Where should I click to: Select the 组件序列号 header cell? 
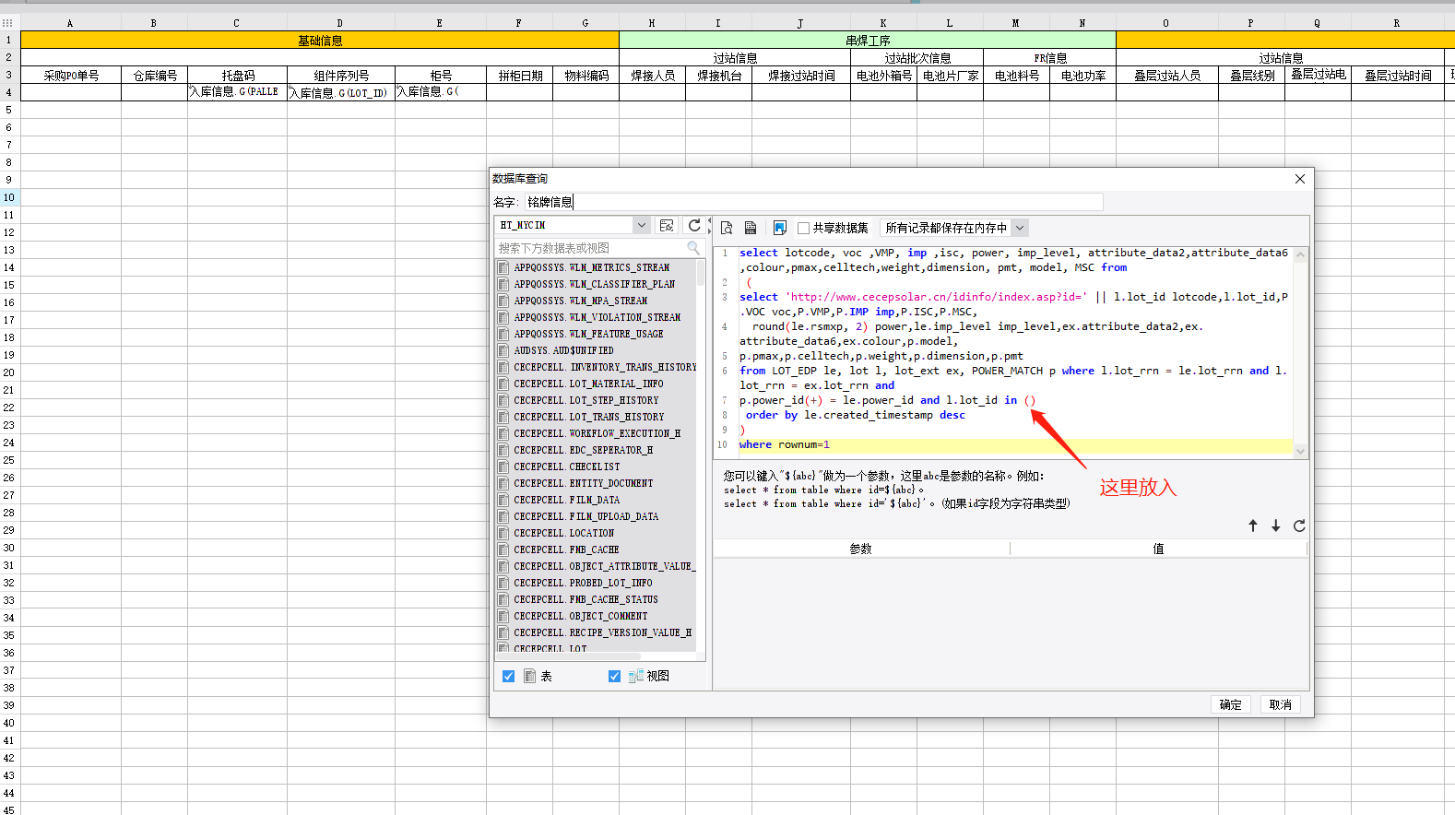click(x=341, y=76)
